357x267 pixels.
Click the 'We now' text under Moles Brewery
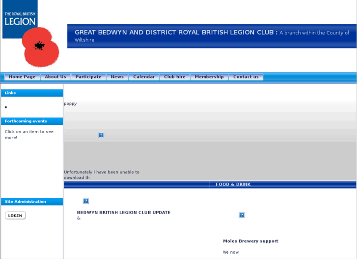tap(231, 252)
